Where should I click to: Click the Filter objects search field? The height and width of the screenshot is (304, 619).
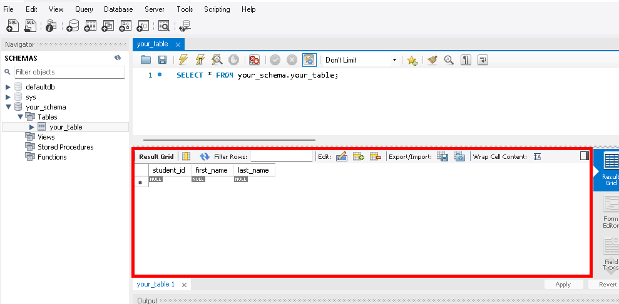[69, 72]
